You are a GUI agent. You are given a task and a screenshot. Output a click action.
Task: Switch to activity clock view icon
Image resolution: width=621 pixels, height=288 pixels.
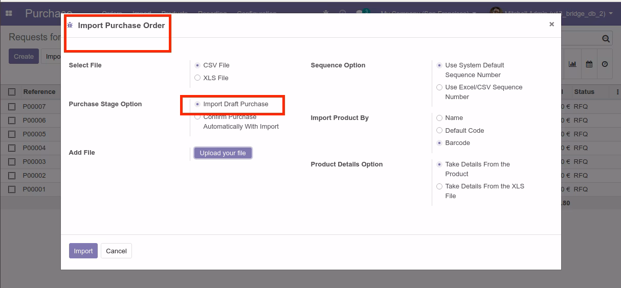click(x=605, y=64)
